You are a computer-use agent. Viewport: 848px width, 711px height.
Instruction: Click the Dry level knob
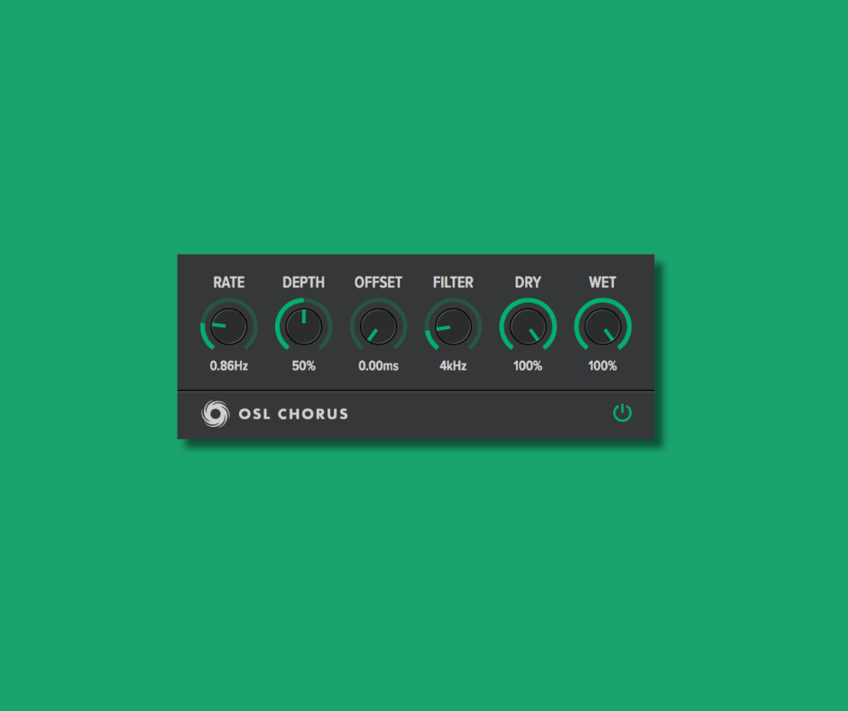coord(527,327)
